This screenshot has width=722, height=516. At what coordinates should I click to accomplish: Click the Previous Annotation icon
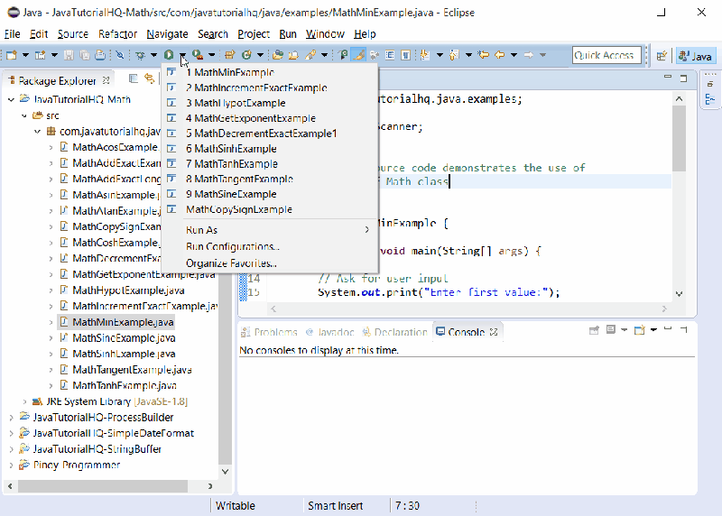[454, 55]
